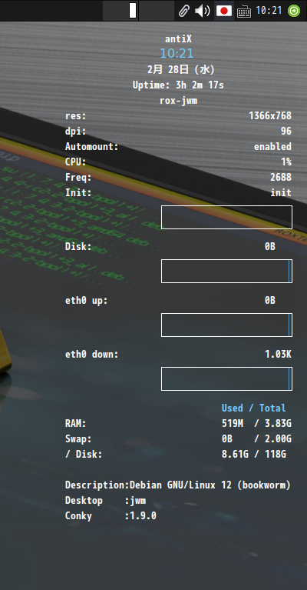Image resolution: width=307 pixels, height=590 pixels.
Task: Switch to the first pager workspace with white window
Action: coord(120,11)
